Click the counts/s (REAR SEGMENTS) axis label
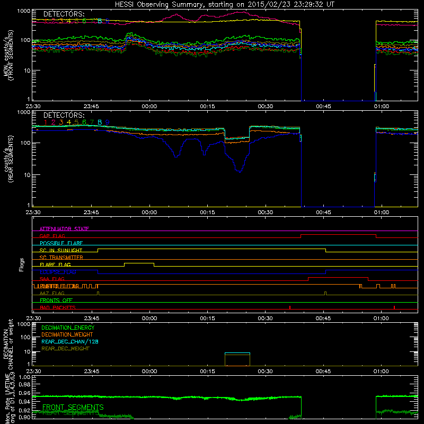The image size is (424, 424). (8, 159)
